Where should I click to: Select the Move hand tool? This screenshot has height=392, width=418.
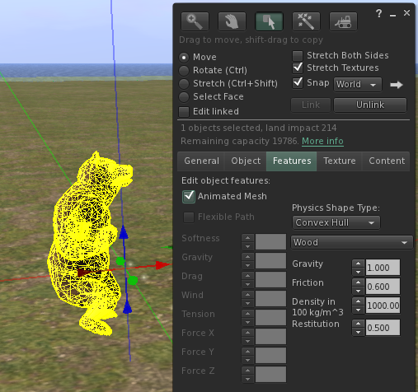[232, 21]
